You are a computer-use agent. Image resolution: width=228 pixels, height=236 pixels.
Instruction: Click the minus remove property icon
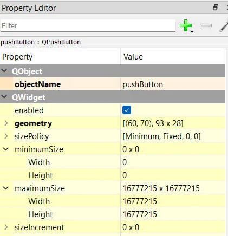(206, 25)
